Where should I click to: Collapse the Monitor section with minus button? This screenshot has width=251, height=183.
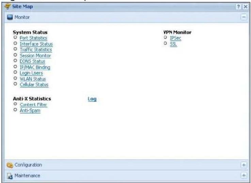point(244,17)
